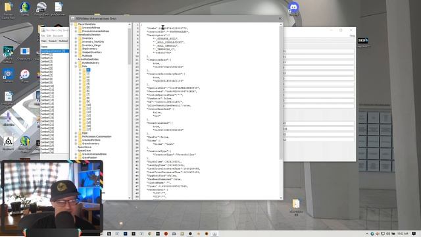Click the "HasFur":false line in JSON
The image size is (421, 237).
pos(158,137)
